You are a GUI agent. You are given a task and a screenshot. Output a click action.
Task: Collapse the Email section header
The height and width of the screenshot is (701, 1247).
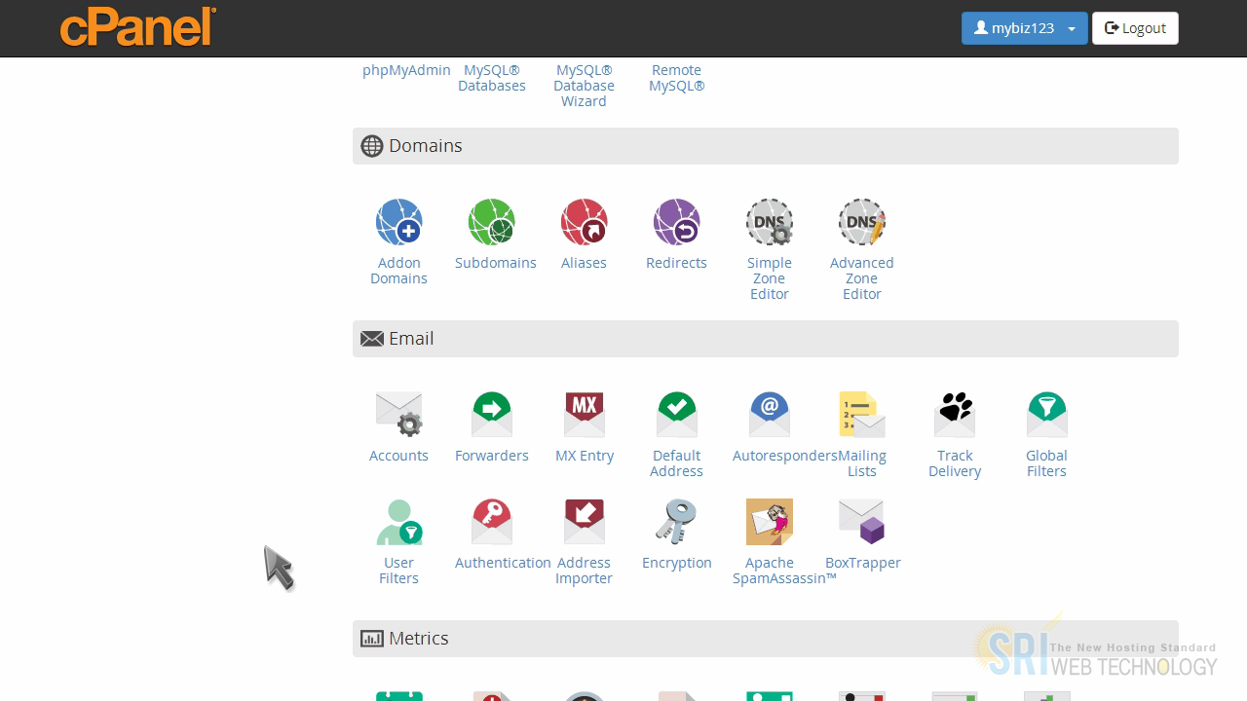point(765,339)
